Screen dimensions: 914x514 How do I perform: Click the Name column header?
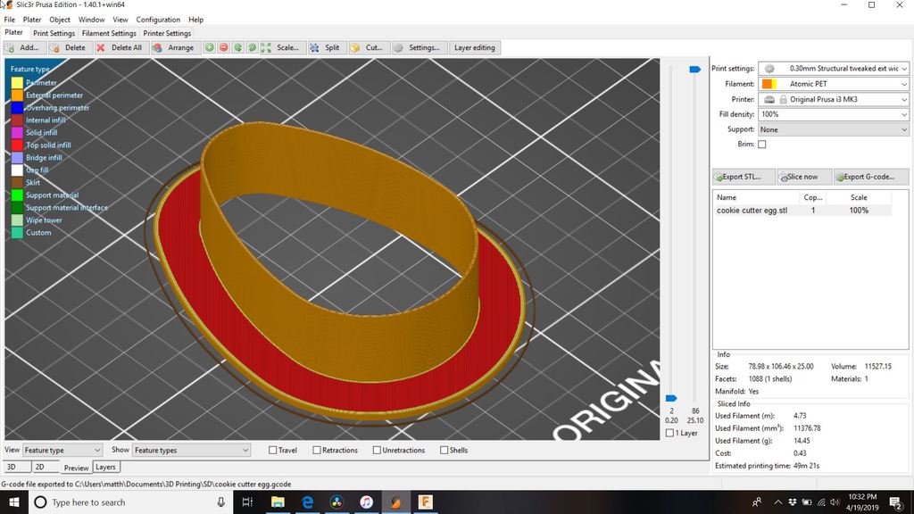(x=755, y=197)
